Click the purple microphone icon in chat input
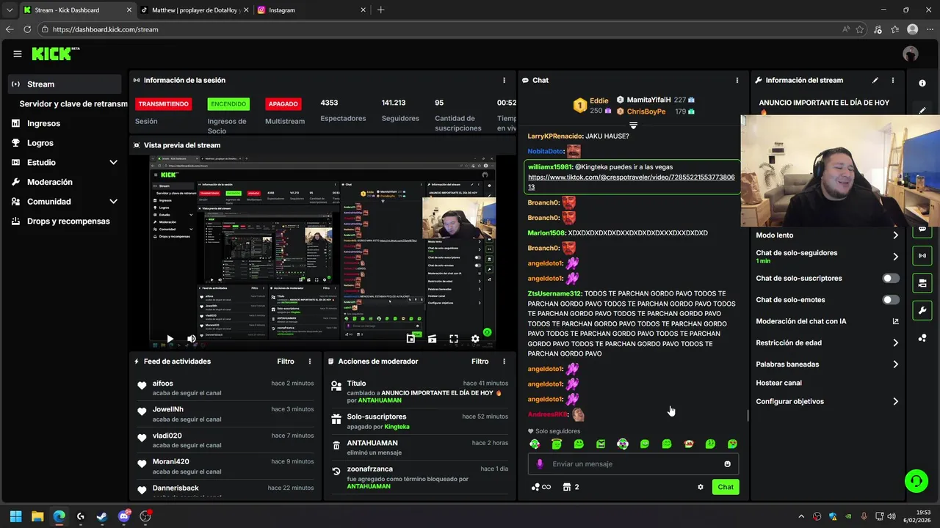This screenshot has height=528, width=940. (x=540, y=463)
